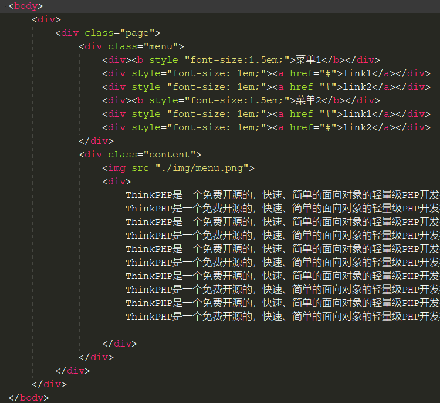This screenshot has width=440, height=403.
Task: Click the img tag name
Action: [117, 168]
